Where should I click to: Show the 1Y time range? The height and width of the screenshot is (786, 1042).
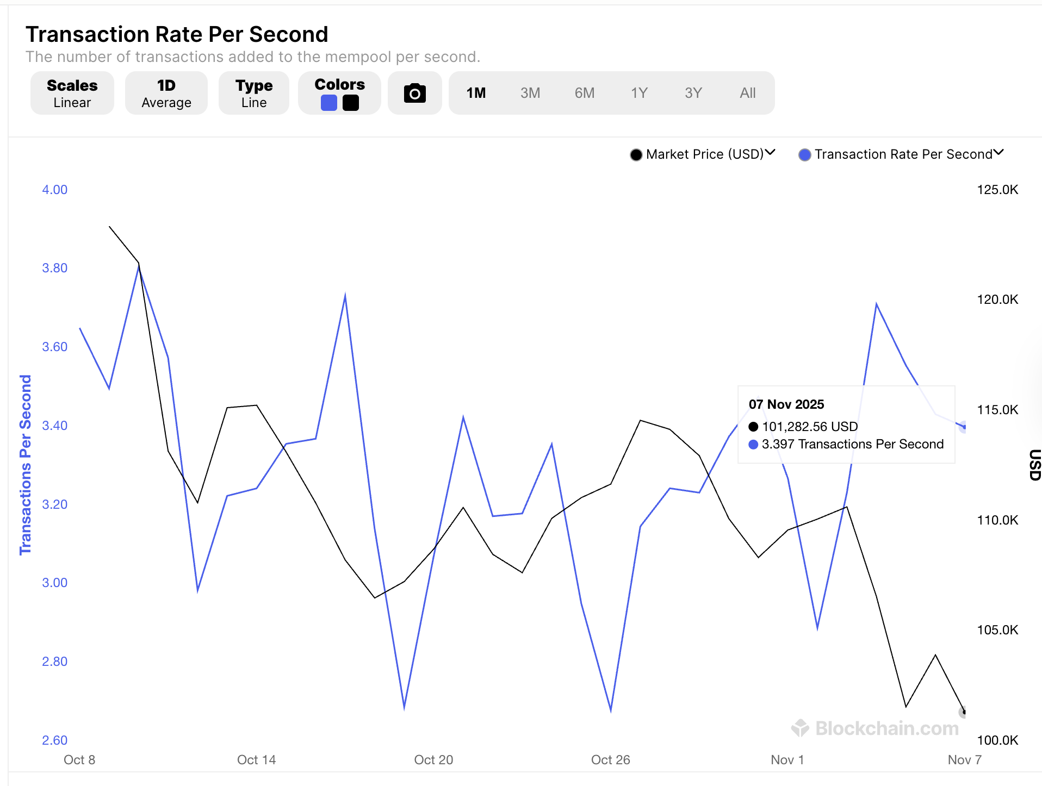pos(639,93)
